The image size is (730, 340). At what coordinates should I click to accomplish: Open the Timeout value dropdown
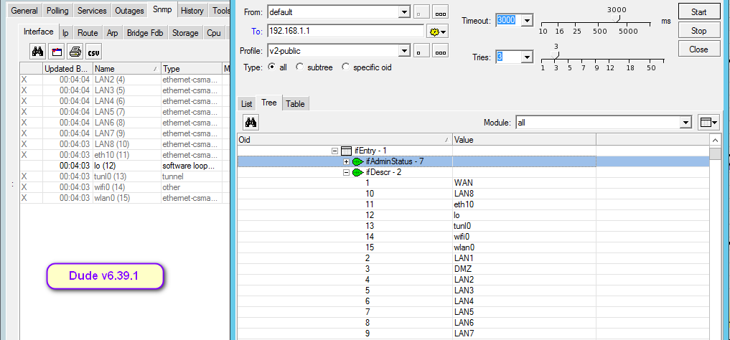click(528, 21)
